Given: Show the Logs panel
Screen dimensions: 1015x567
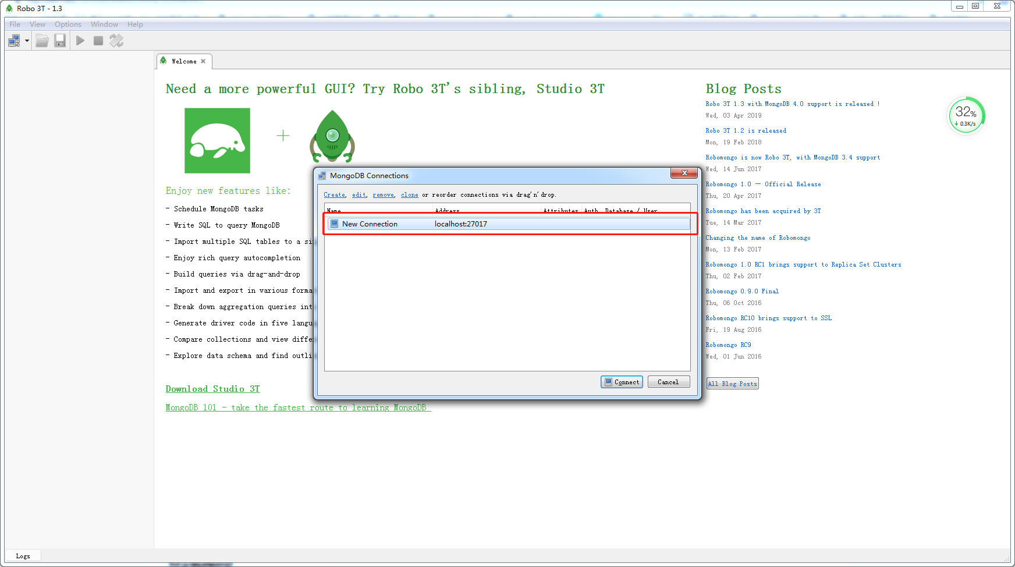Looking at the screenshot, I should [x=23, y=555].
